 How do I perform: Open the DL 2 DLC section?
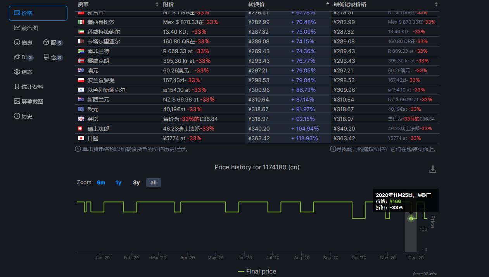click(24, 57)
